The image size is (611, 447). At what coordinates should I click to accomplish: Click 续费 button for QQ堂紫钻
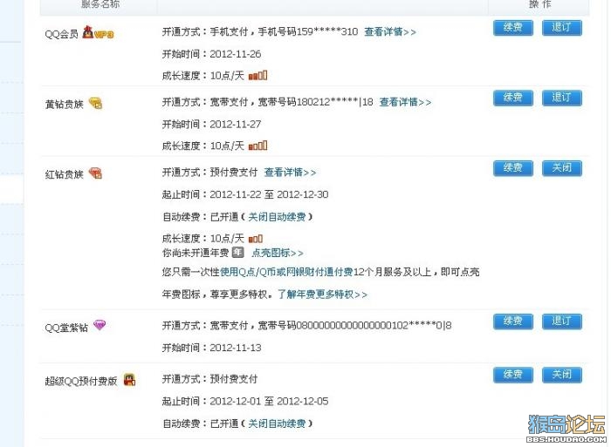pyautogui.click(x=513, y=322)
